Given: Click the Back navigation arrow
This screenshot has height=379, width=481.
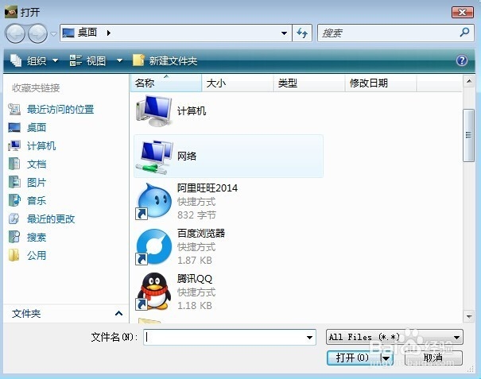Looking at the screenshot, I should pos(15,33).
